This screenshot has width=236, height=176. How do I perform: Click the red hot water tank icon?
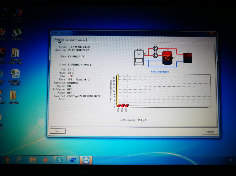(167, 57)
